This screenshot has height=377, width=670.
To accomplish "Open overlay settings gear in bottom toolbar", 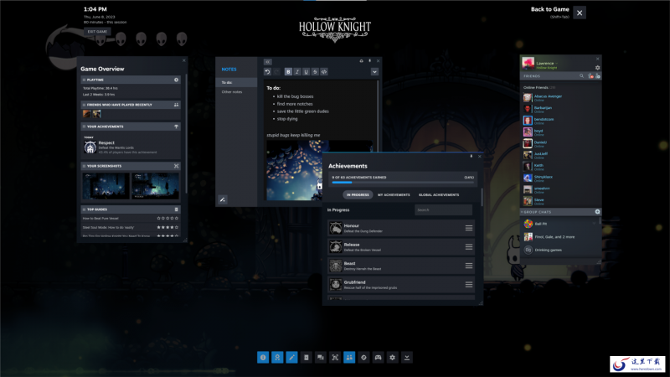I will click(392, 358).
